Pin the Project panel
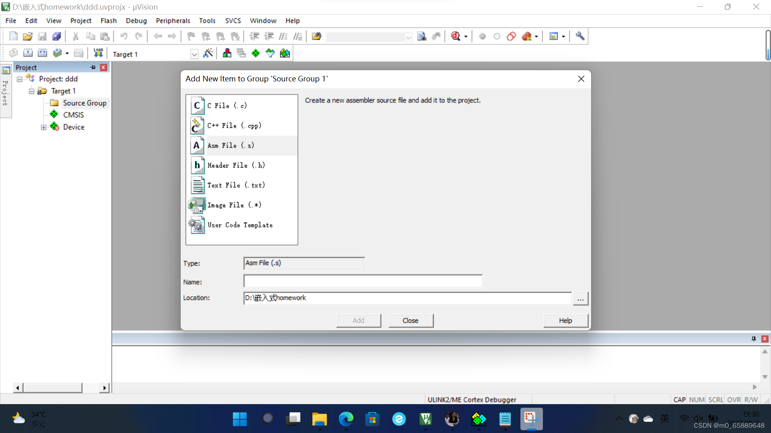 pos(93,67)
